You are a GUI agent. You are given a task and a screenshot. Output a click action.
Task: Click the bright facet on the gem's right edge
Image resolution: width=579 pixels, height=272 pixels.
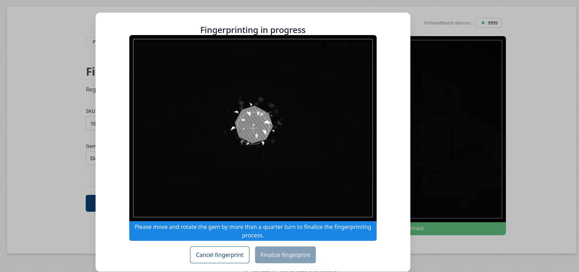[268, 123]
